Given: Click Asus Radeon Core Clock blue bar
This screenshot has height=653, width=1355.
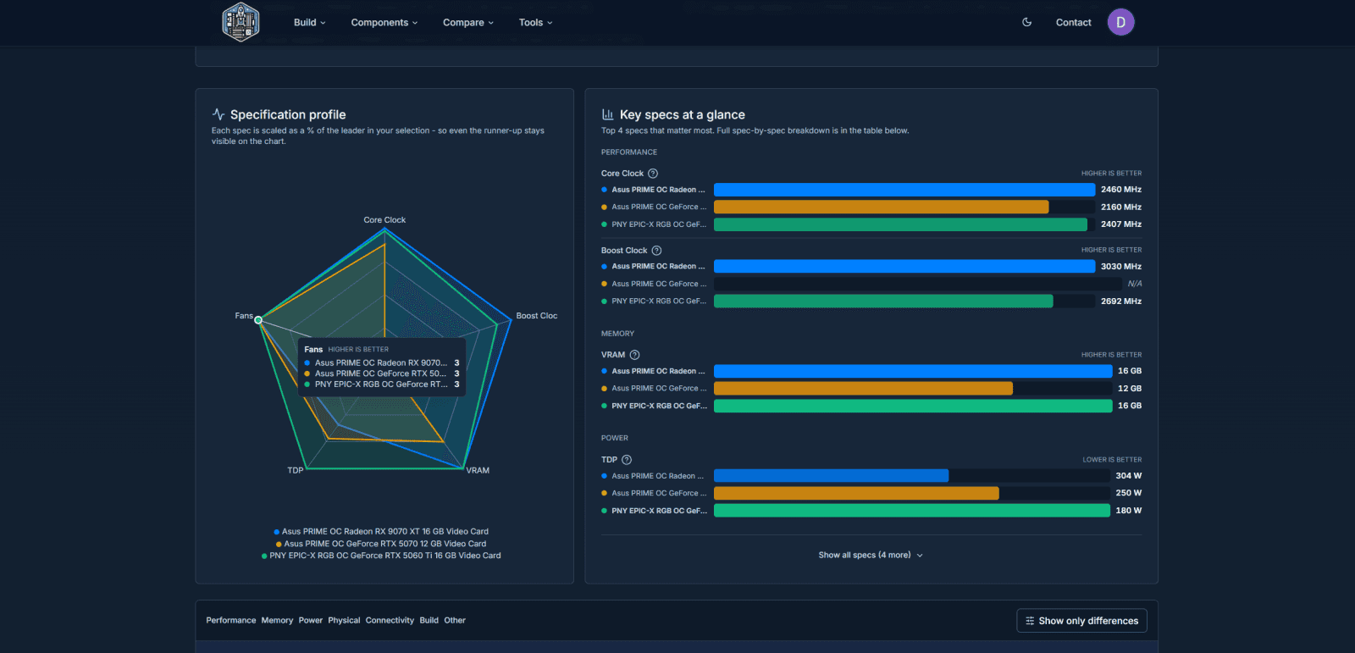Looking at the screenshot, I should coord(904,190).
